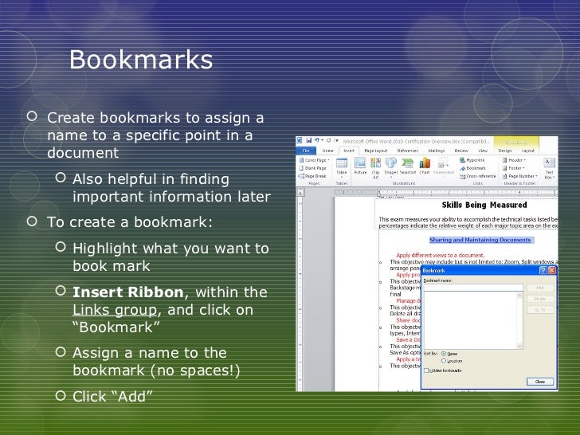This screenshot has height=435, width=580.
Task: Click Bookmark in the Links group
Action: click(472, 168)
